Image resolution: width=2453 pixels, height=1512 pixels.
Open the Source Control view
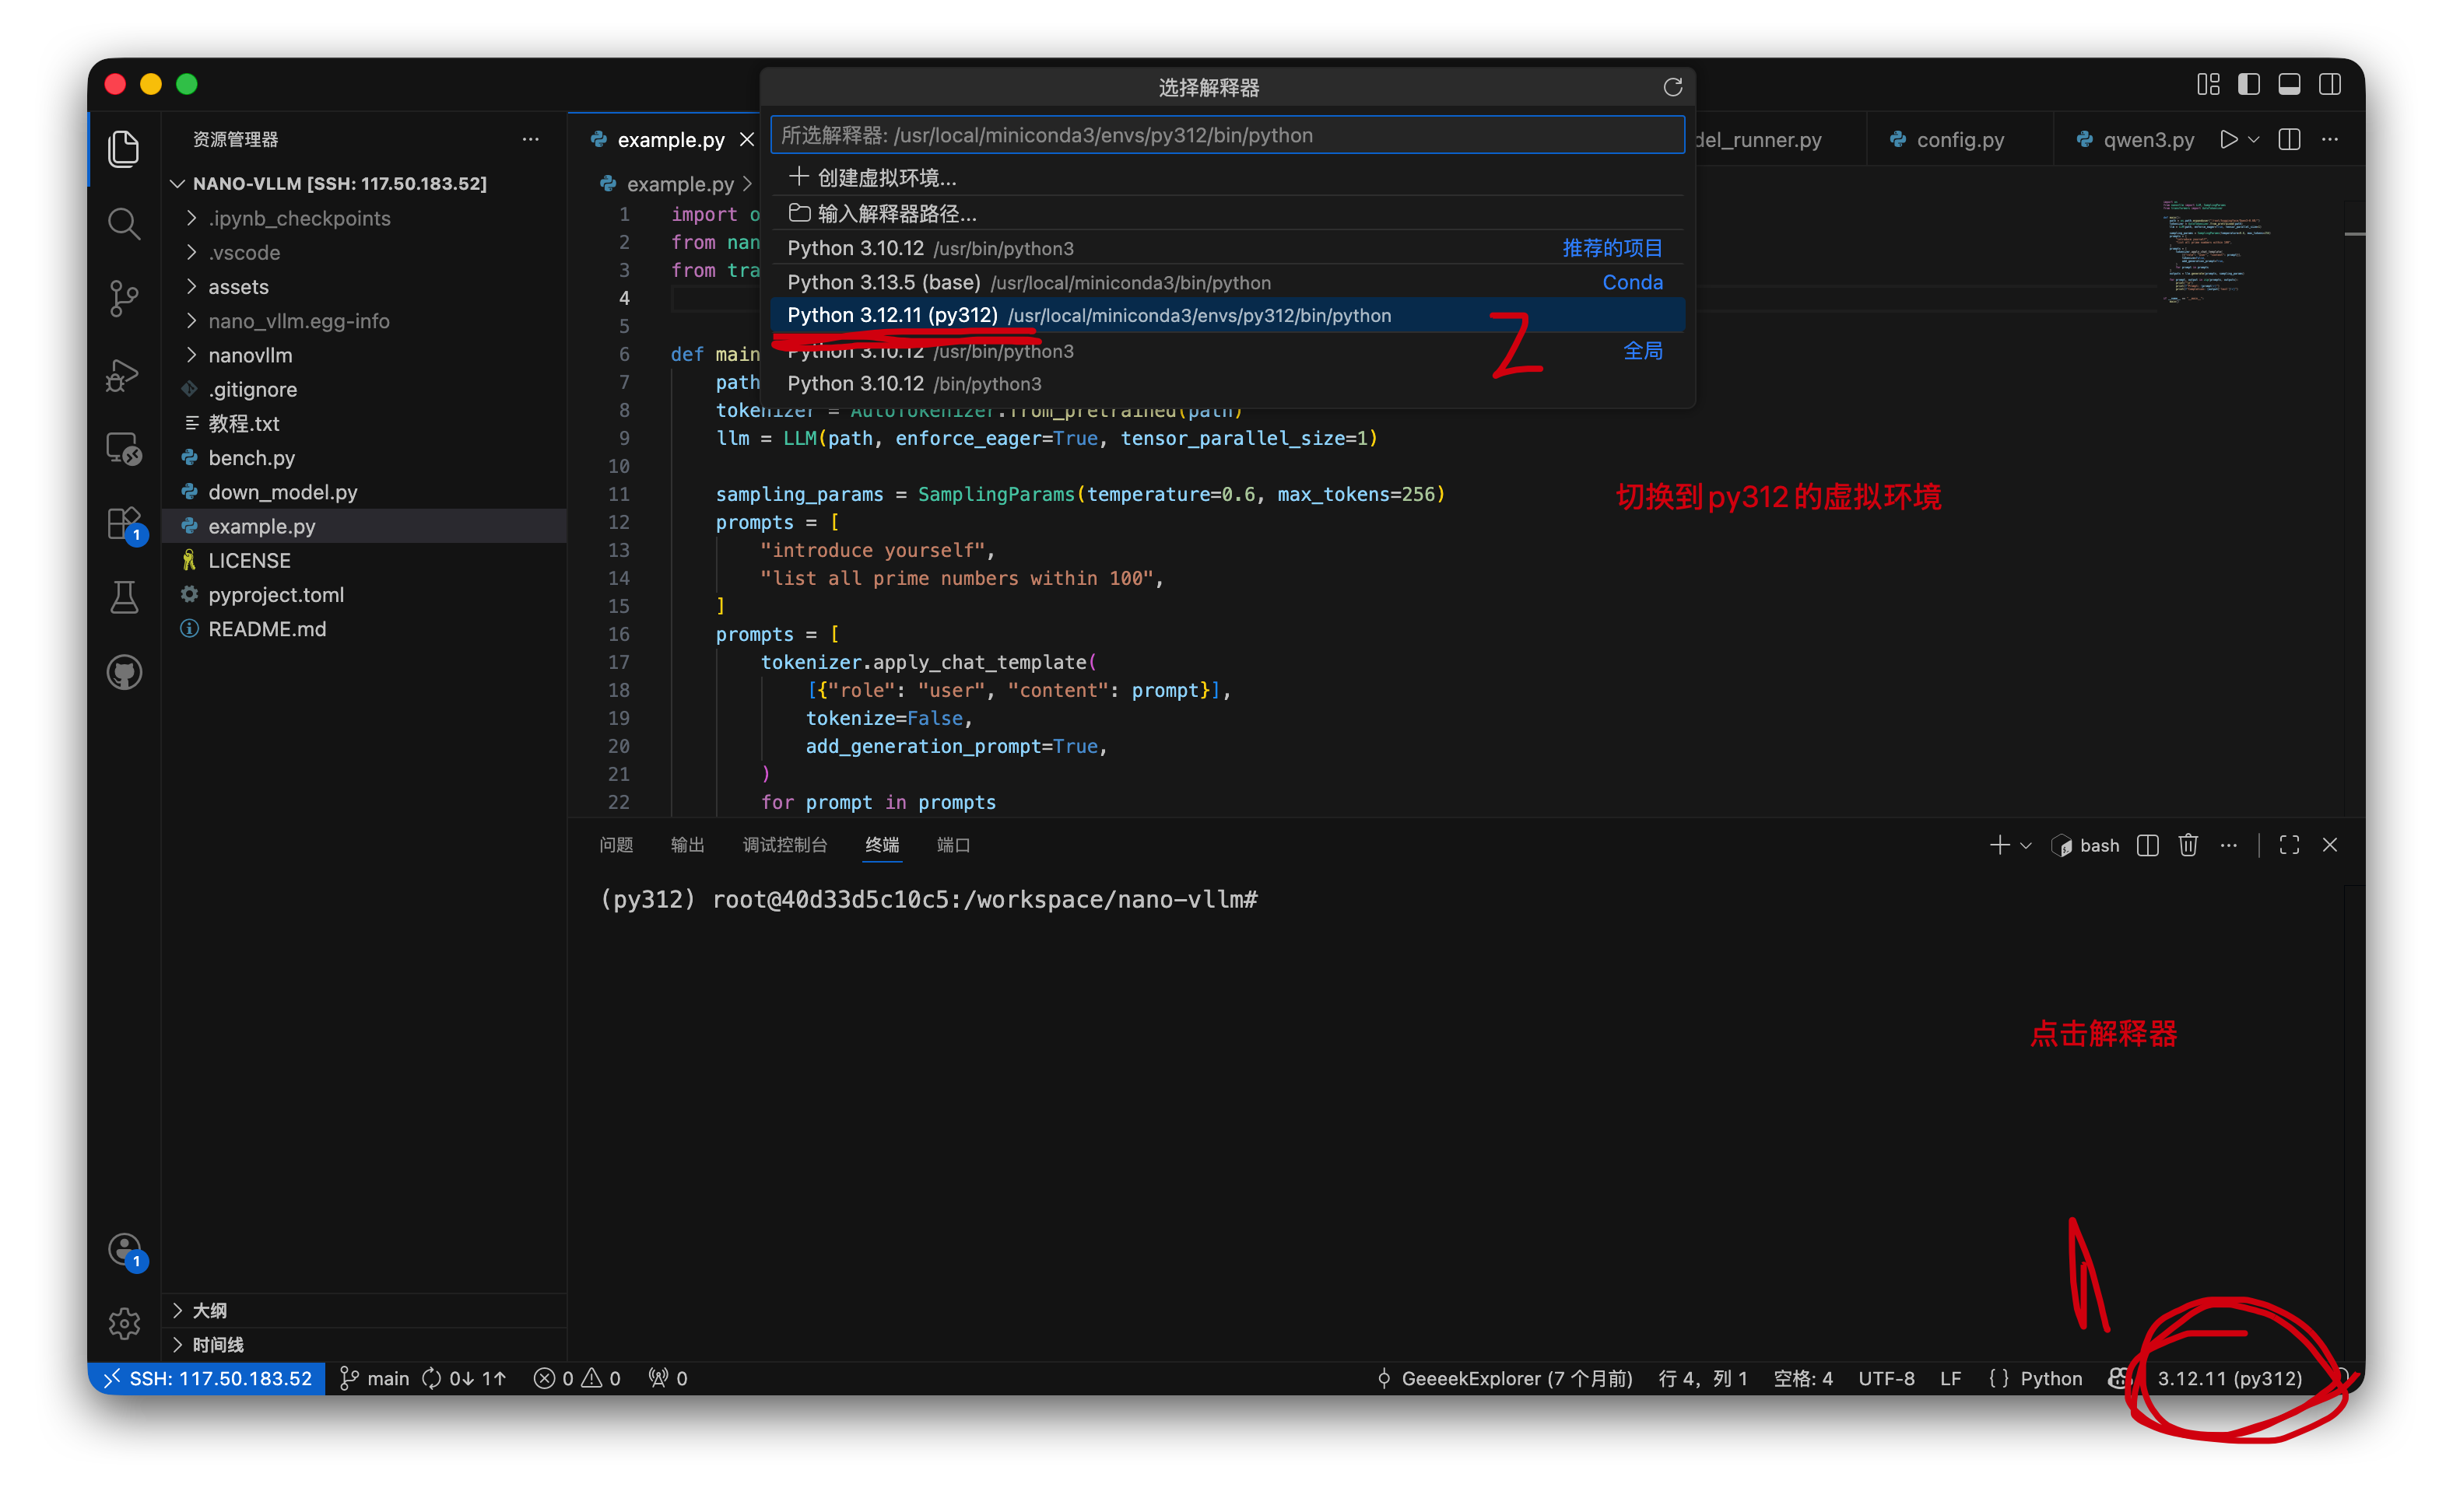pos(123,297)
